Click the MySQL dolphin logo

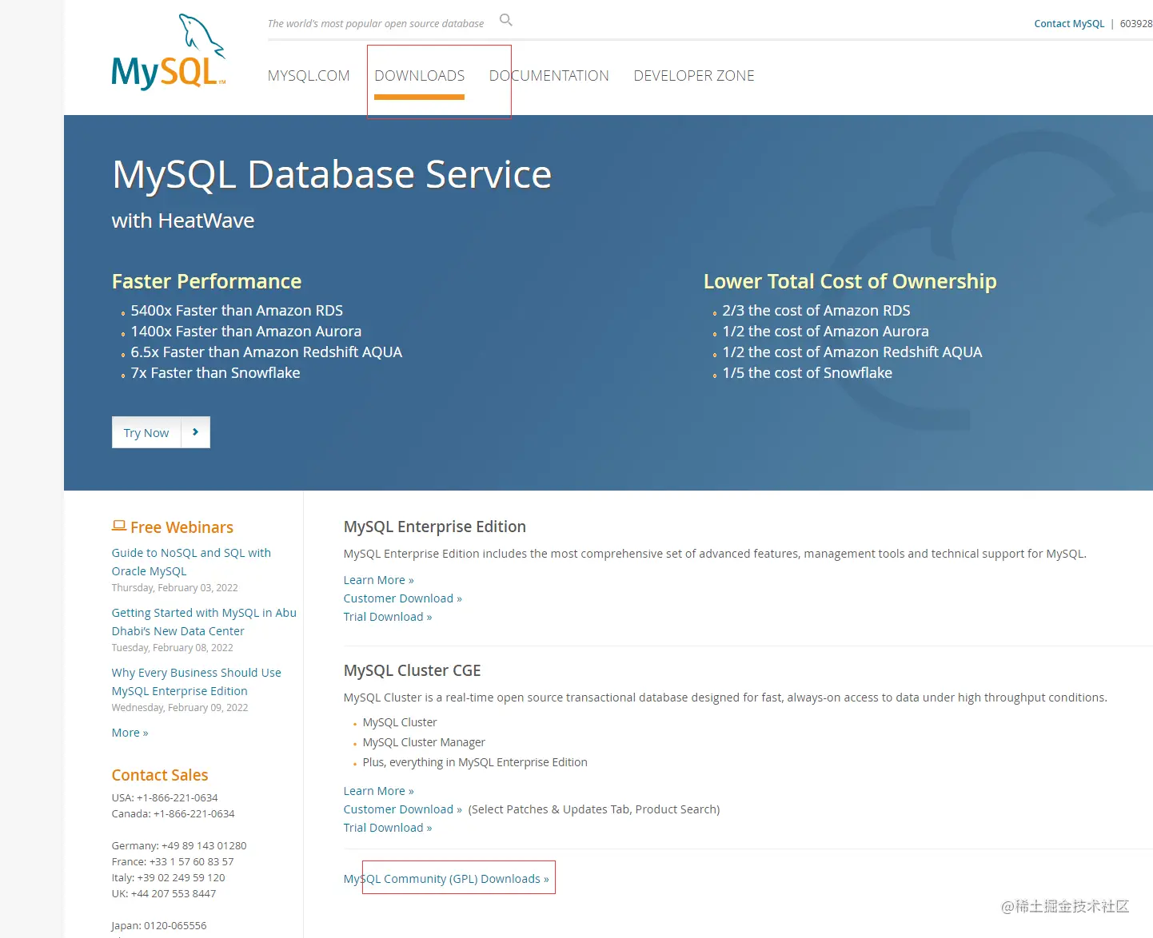coord(169,52)
